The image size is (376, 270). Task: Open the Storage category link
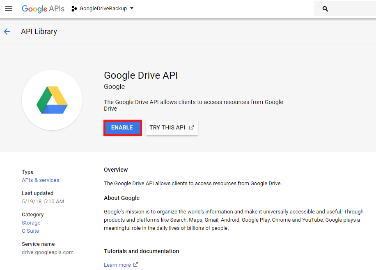(31, 222)
